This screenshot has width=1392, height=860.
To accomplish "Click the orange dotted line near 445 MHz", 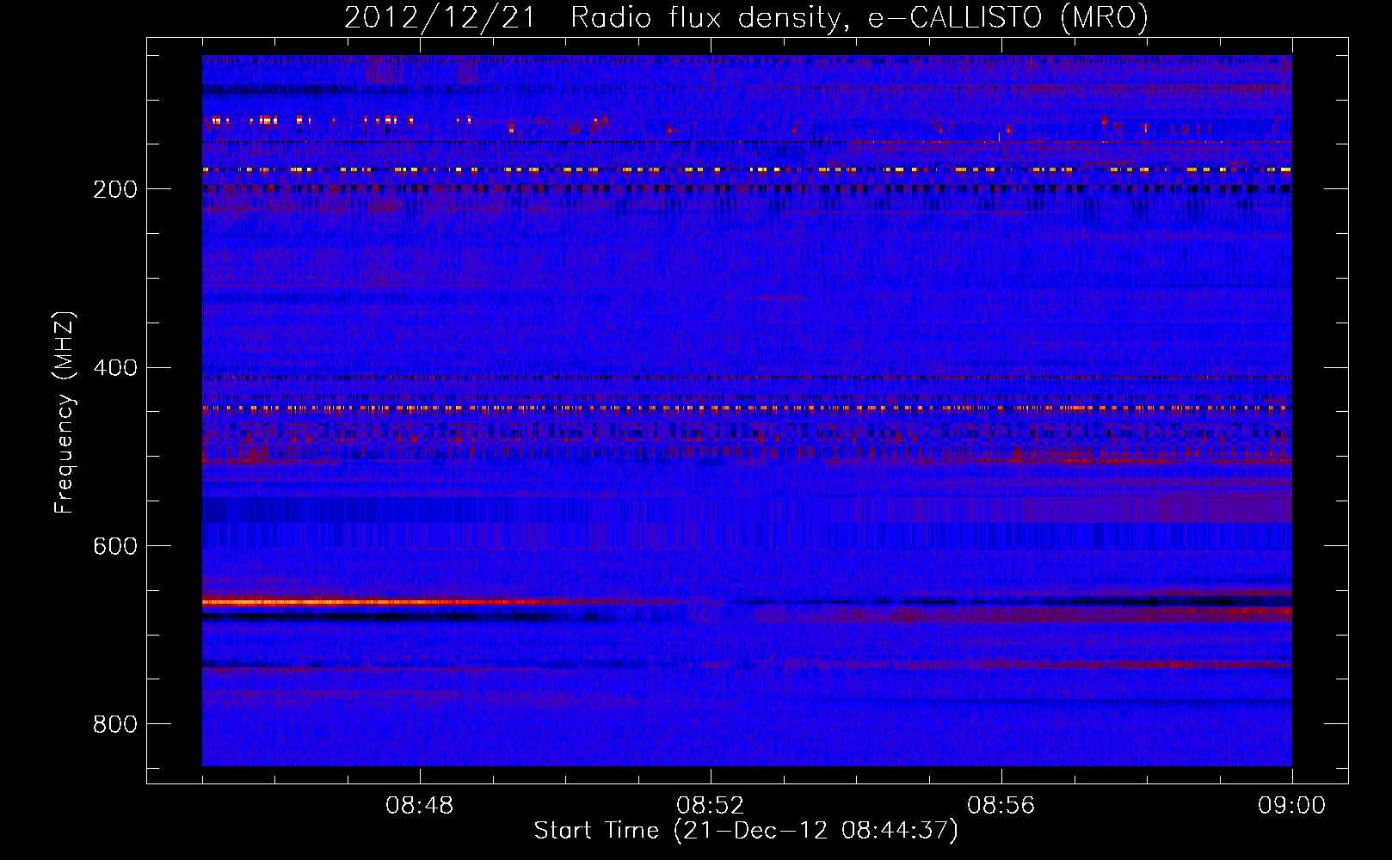I will pos(747,408).
